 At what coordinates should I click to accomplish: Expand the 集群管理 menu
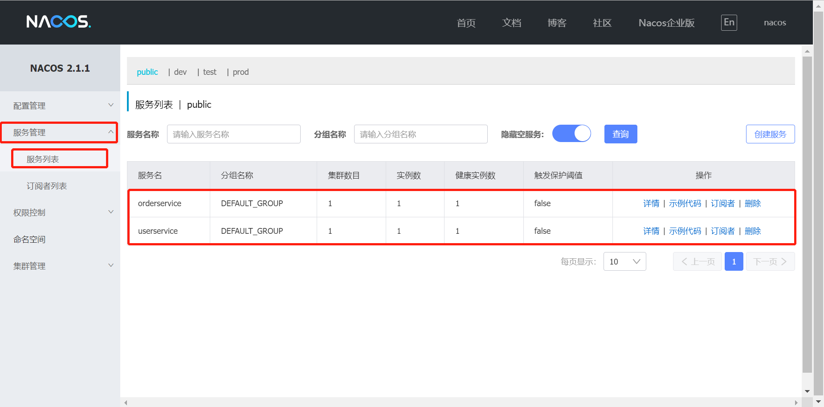click(x=60, y=266)
